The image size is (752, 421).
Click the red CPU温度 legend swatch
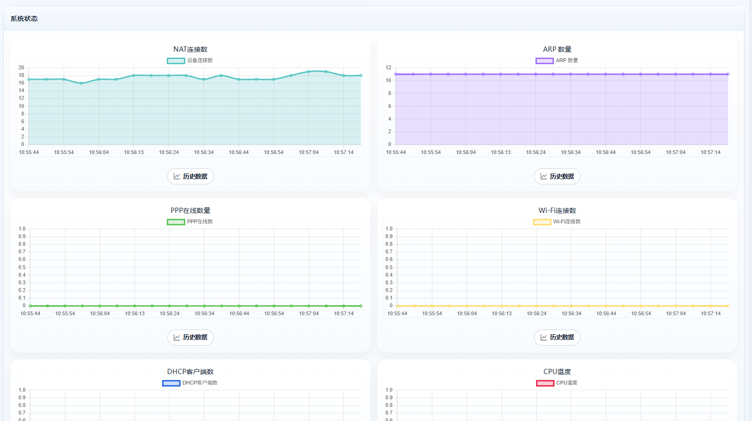tap(545, 383)
